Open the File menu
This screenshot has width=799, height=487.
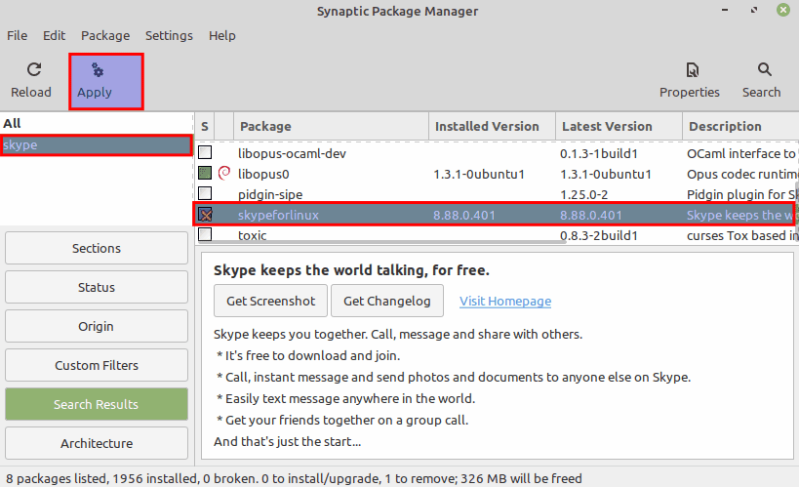(18, 35)
